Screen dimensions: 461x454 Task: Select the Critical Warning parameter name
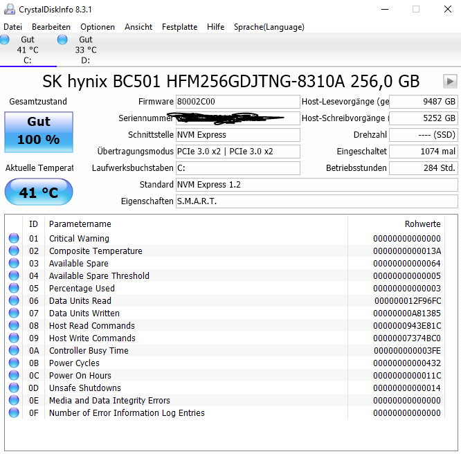(x=79, y=239)
